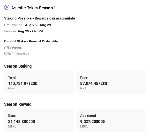
Task: Click the Aug 25 - Aug 29 dates
Action: 38,25
